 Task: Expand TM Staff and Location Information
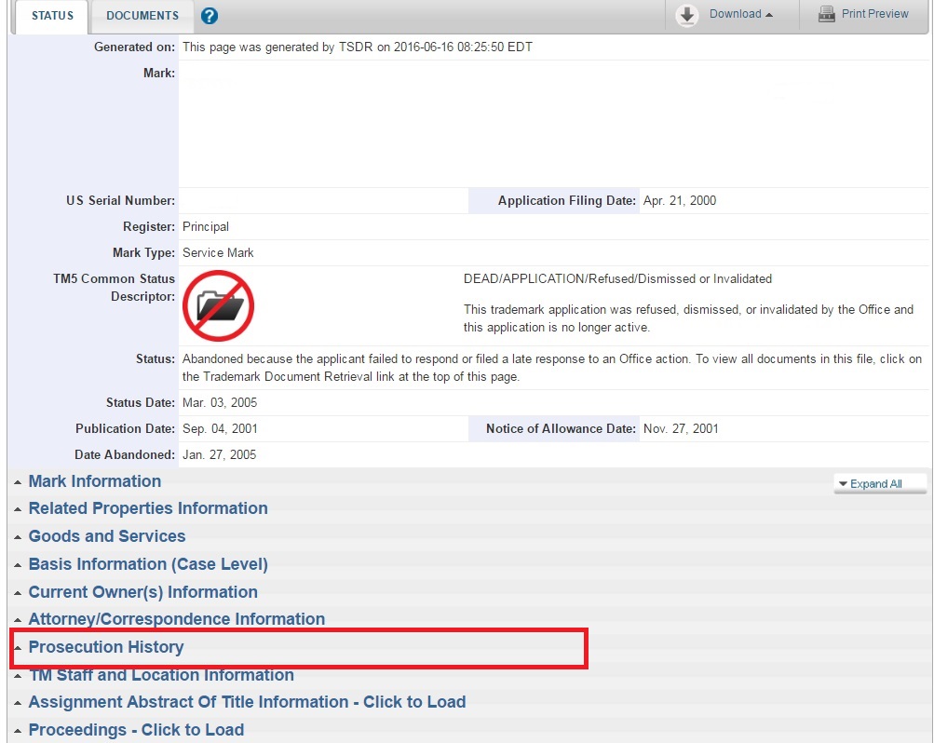click(161, 675)
